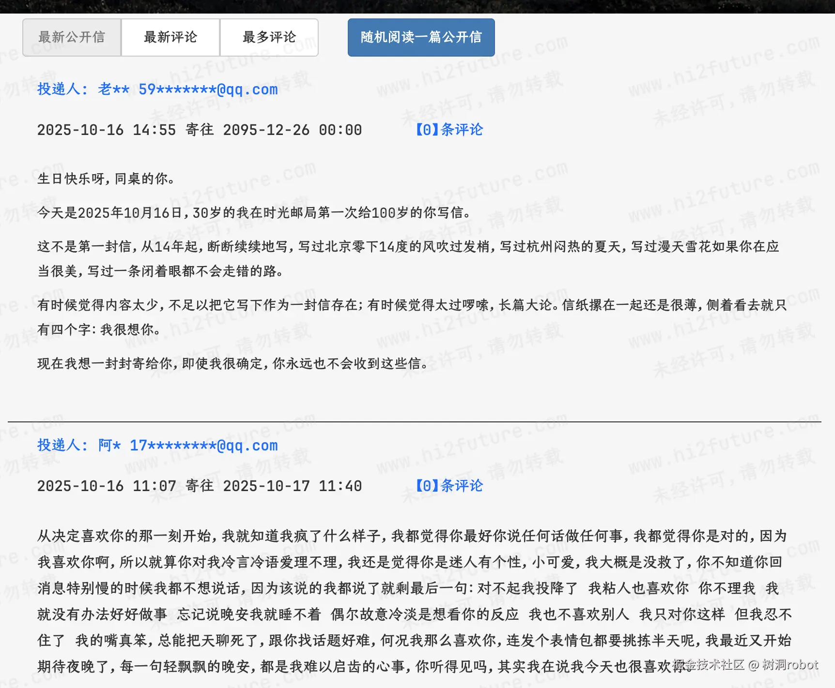The height and width of the screenshot is (688, 835).
Task: Switch to the 最多评论 tab
Action: click(x=269, y=37)
